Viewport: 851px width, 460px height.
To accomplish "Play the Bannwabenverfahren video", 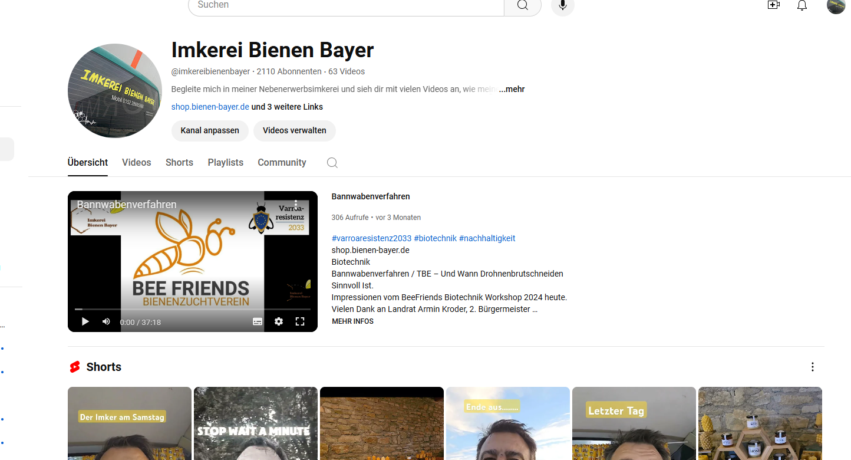I will click(85, 321).
